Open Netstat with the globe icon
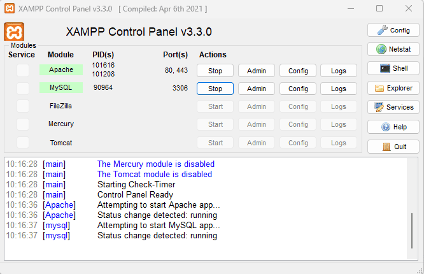Viewport: 424px width, 274px height. (x=393, y=49)
